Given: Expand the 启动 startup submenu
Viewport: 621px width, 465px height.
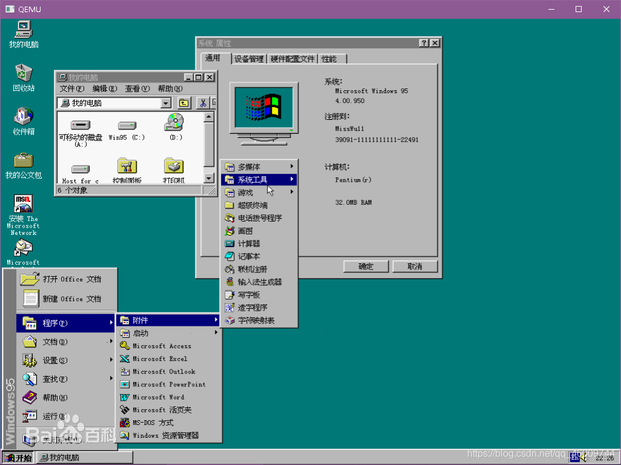Looking at the screenshot, I should click(x=169, y=333).
